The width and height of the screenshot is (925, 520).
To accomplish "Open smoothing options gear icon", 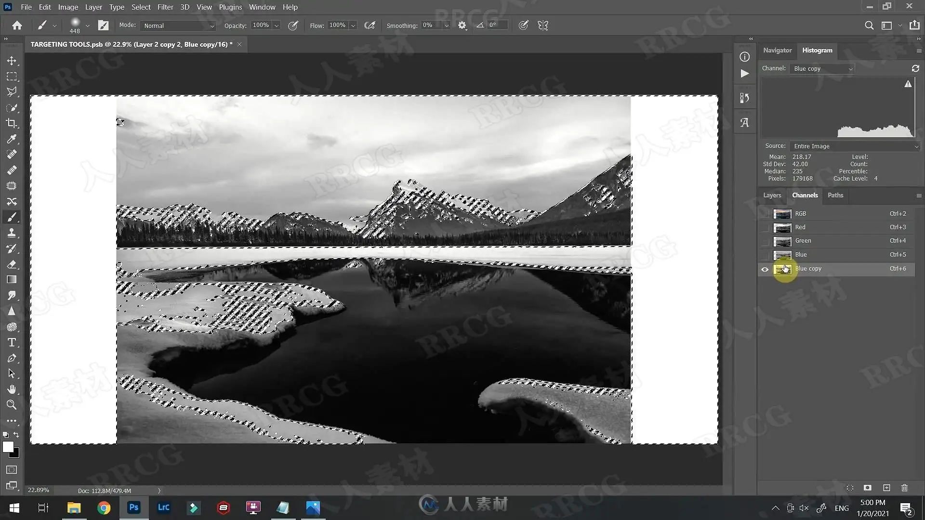I will coord(462,26).
